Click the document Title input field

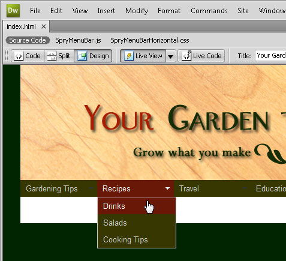point(270,56)
